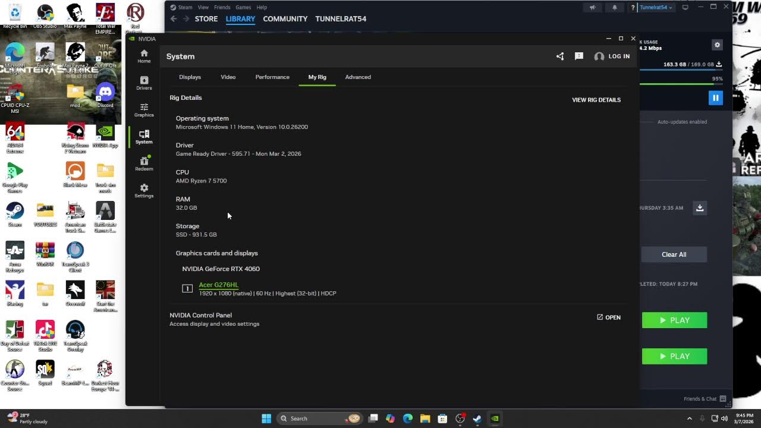Screen dimensions: 761x428
Task: Open TUNNELRAT54 profile in Steam
Action: [x=341, y=19]
